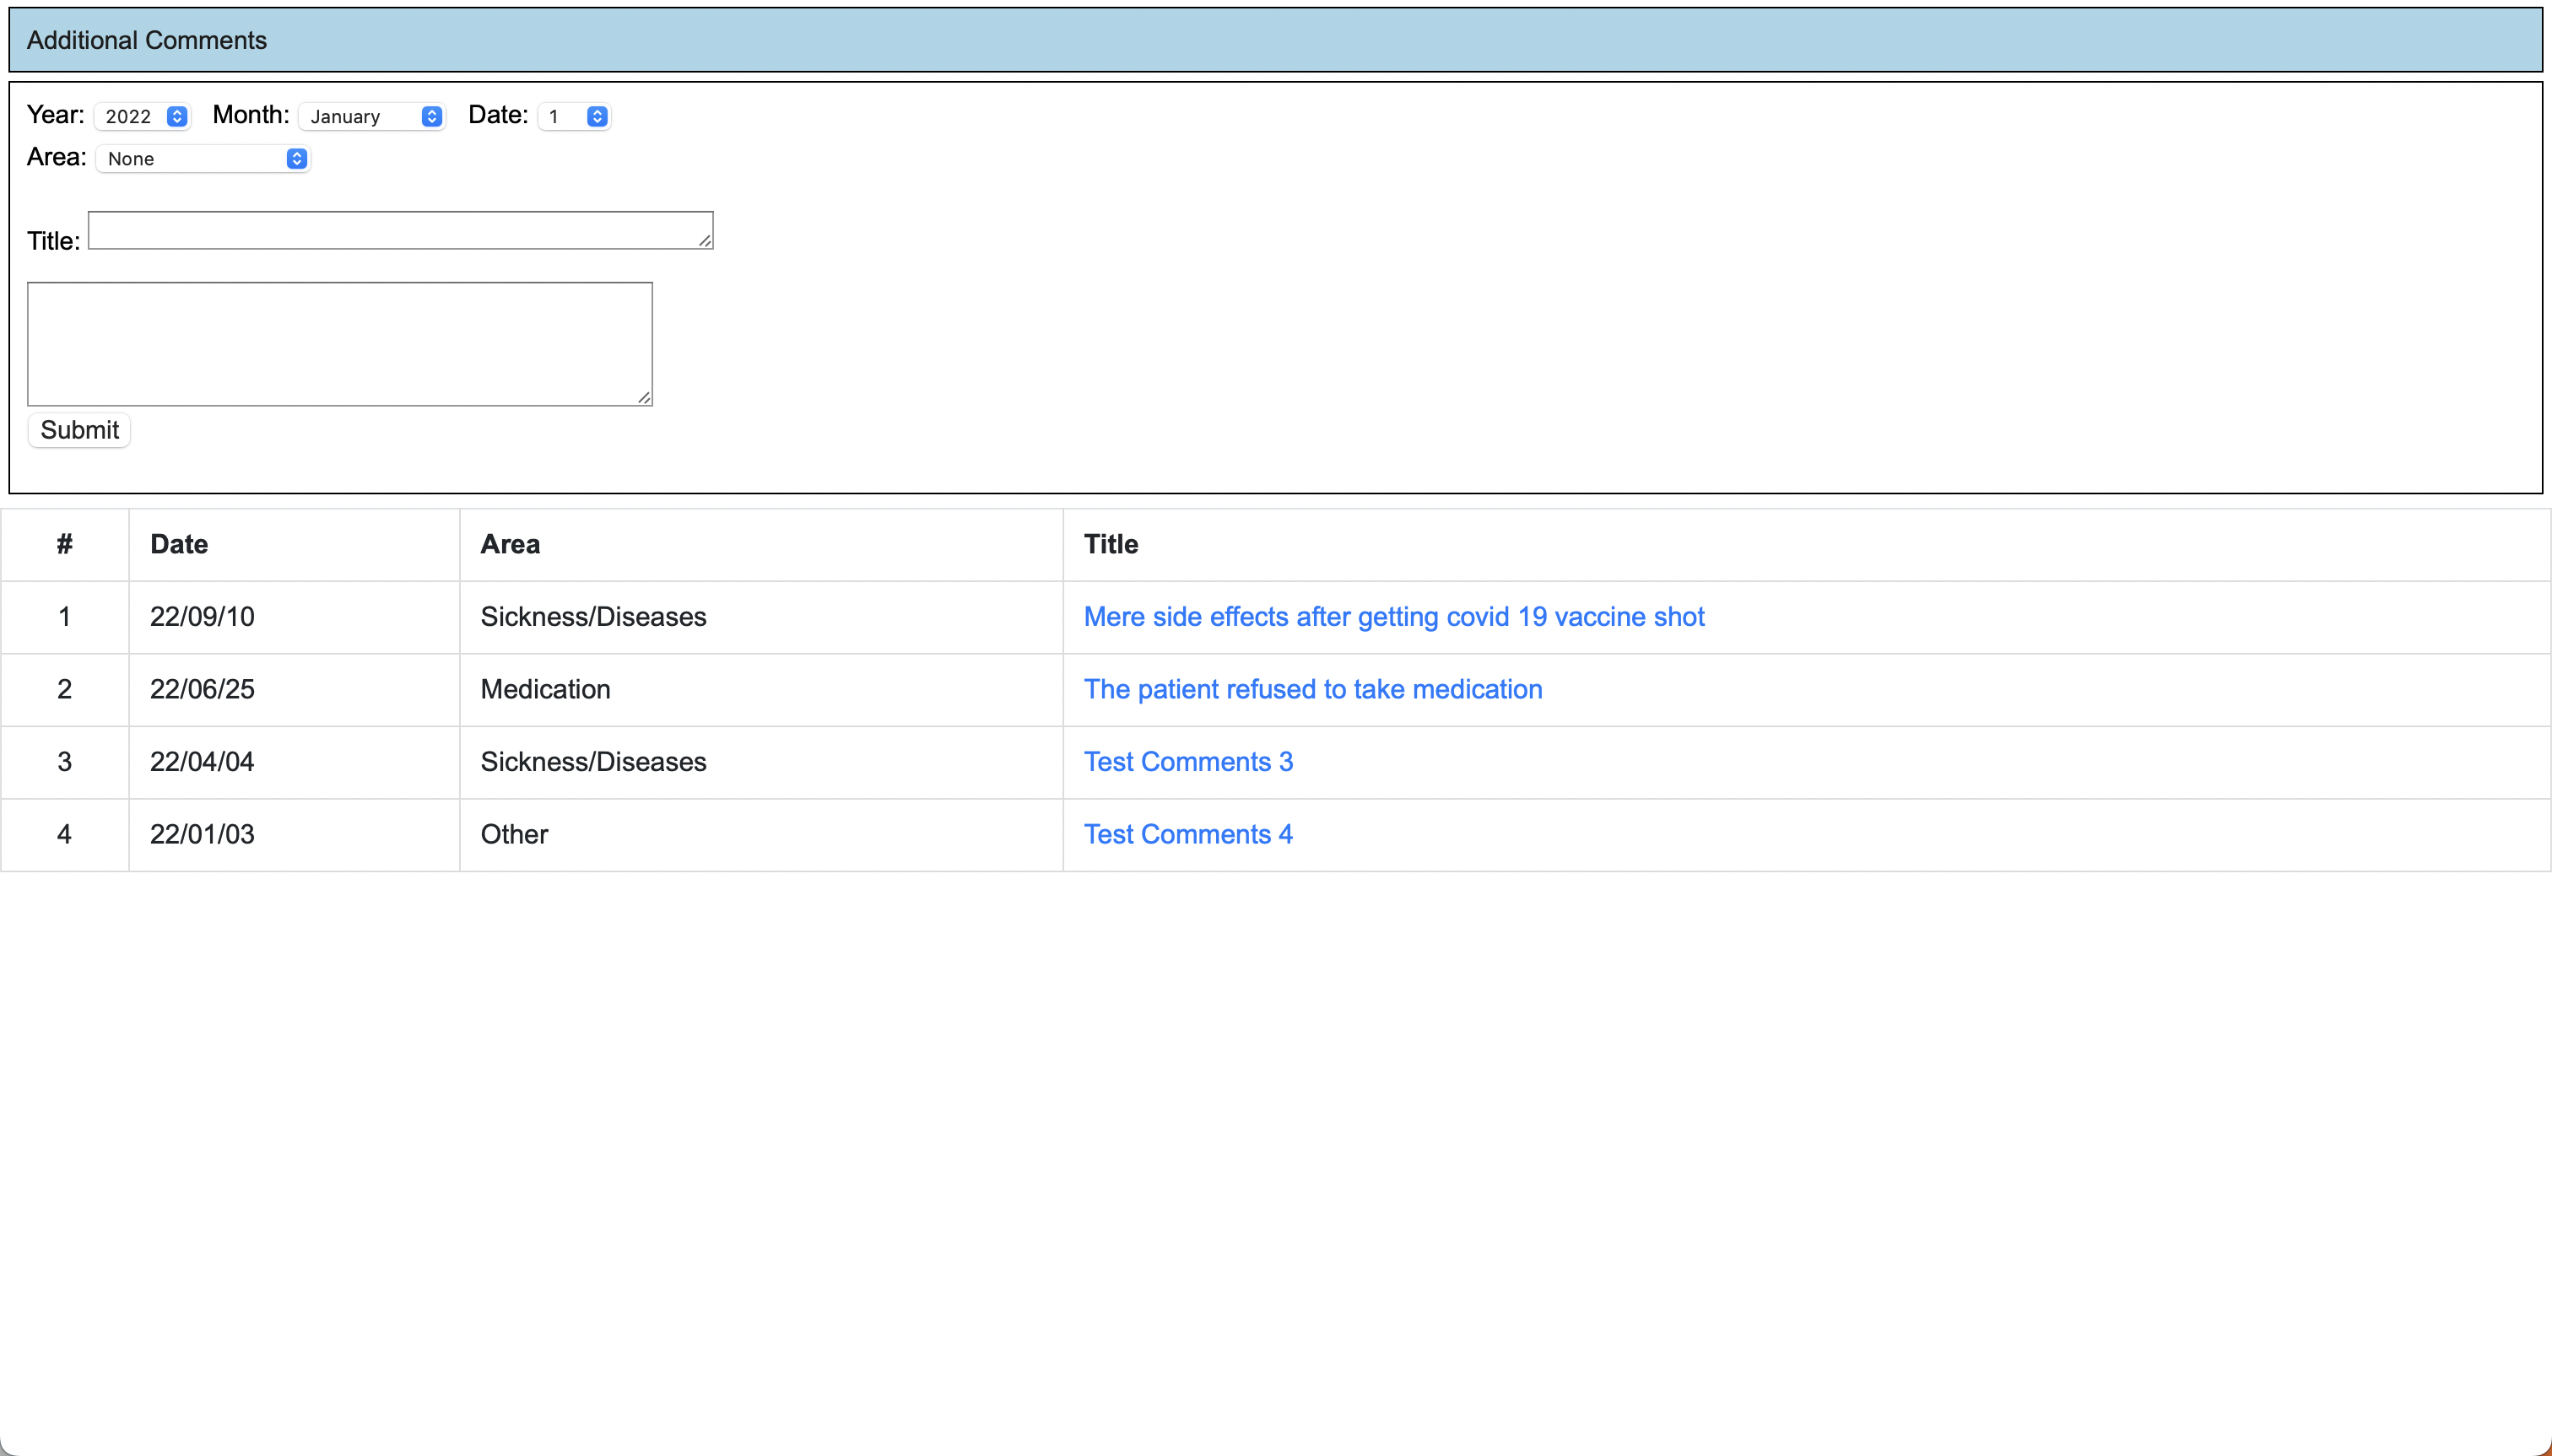Image resolution: width=2552 pixels, height=1456 pixels.
Task: Select the 22/09/10 date cell
Action: coord(202,617)
